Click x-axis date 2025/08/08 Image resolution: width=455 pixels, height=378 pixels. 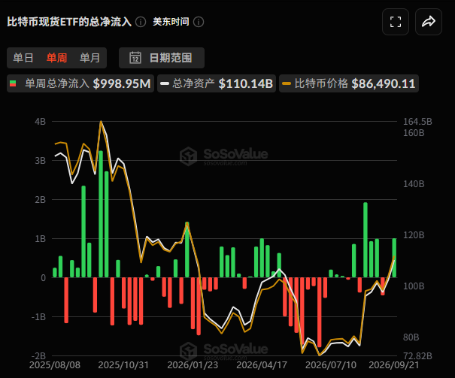tap(55, 365)
